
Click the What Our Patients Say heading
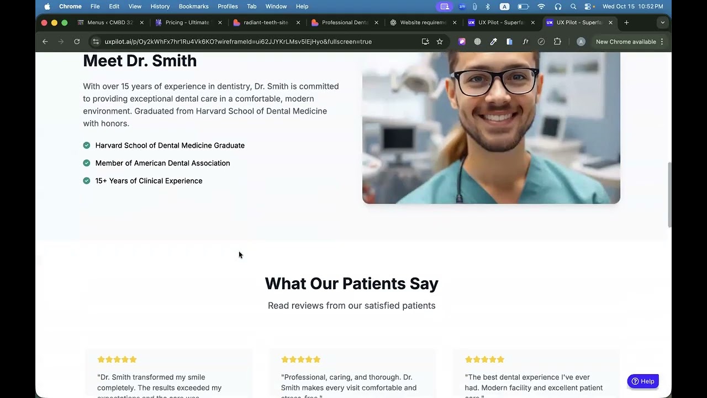(x=352, y=284)
